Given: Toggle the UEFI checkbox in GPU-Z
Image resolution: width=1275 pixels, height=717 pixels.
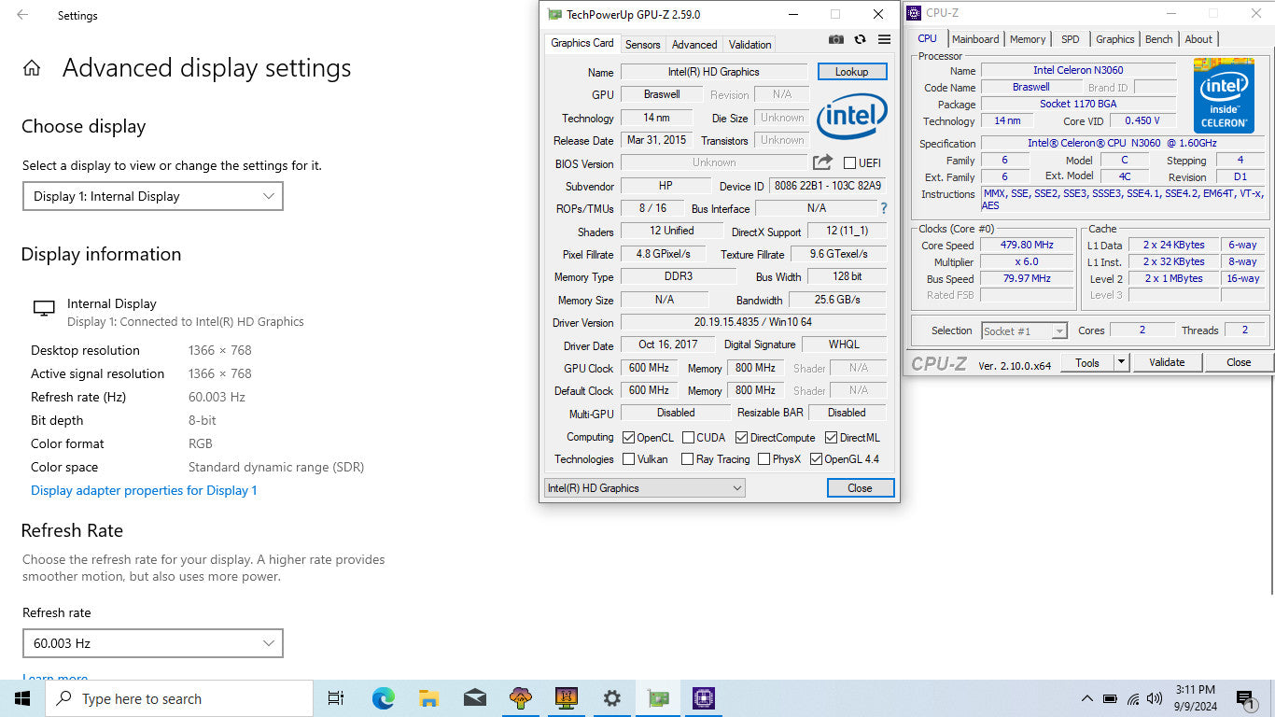Looking at the screenshot, I should 849,163.
